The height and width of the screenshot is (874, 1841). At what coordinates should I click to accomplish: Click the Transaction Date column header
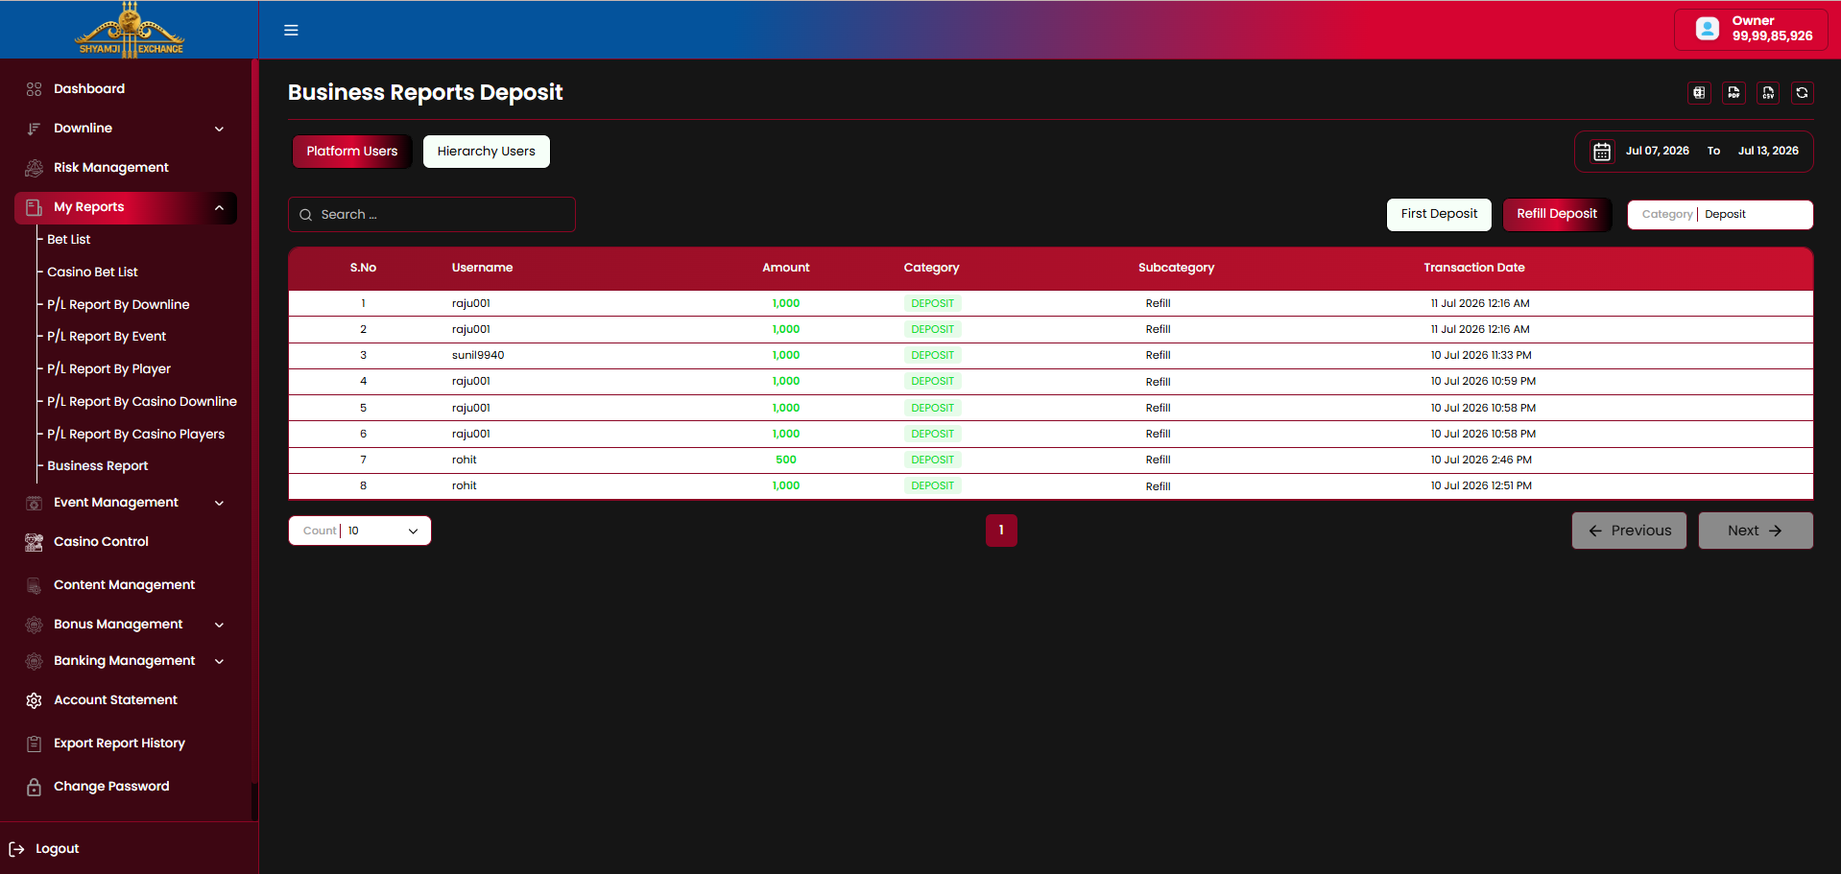(1473, 268)
